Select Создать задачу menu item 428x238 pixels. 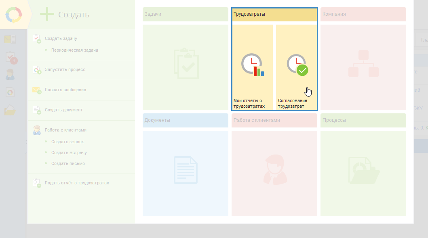(x=61, y=38)
